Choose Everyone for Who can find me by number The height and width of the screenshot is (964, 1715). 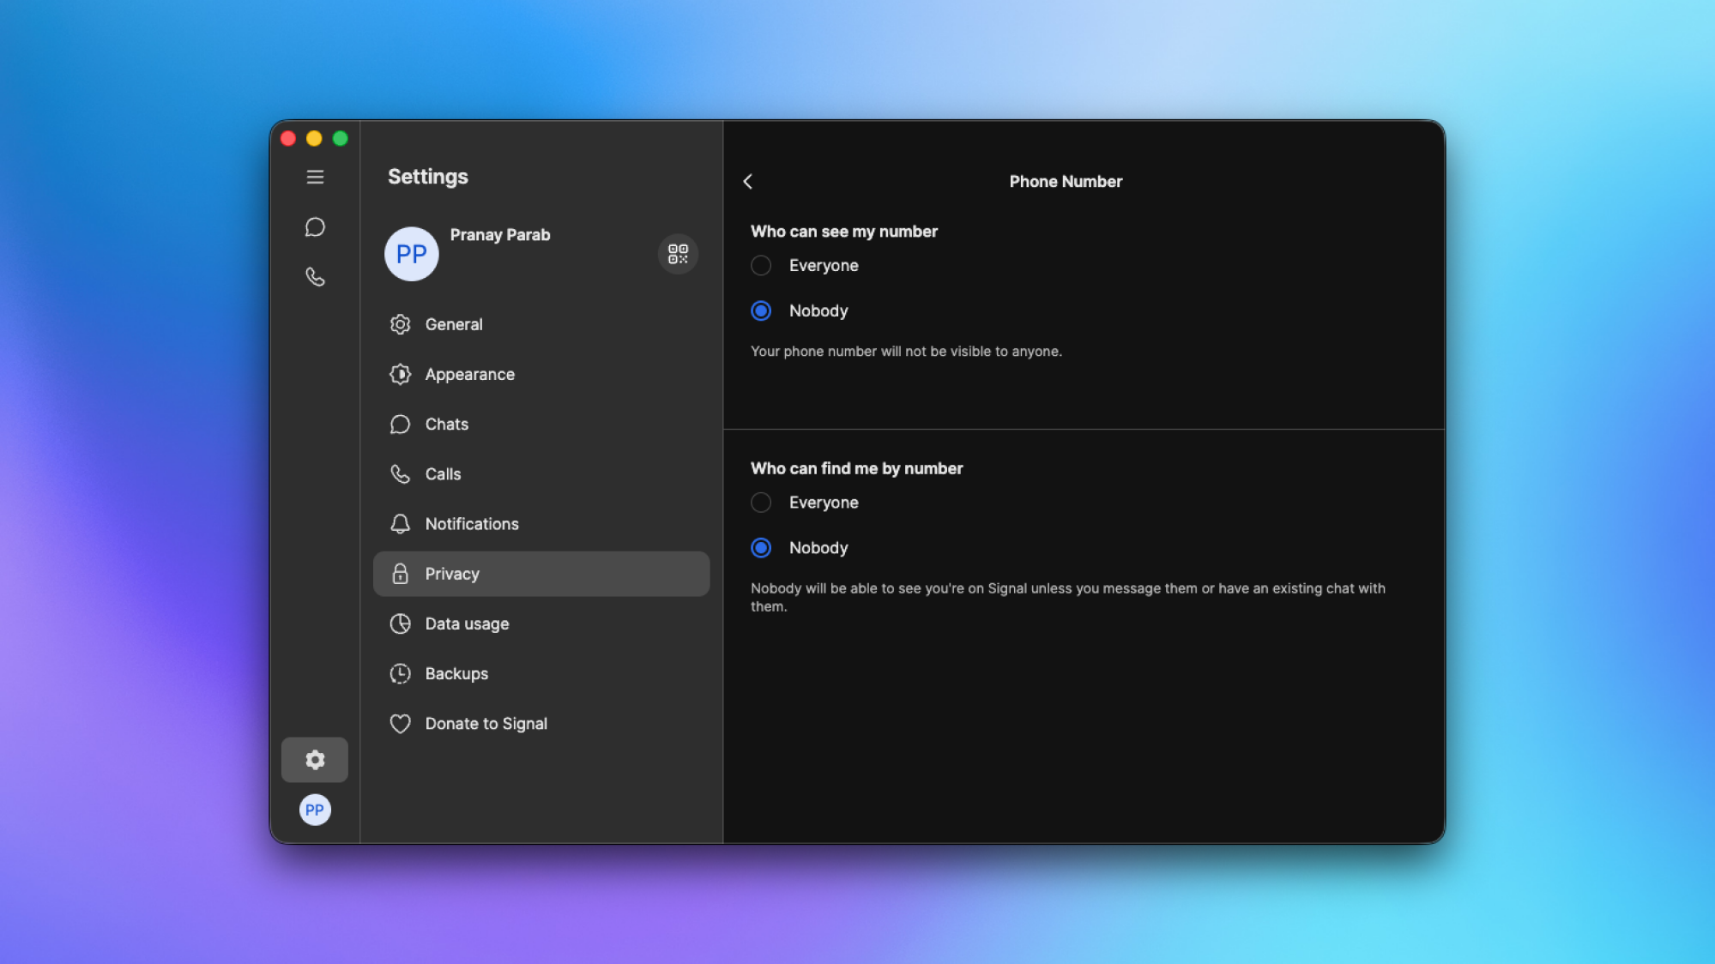761,503
